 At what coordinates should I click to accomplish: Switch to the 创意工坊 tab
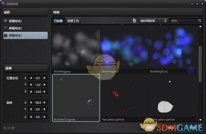73,21
